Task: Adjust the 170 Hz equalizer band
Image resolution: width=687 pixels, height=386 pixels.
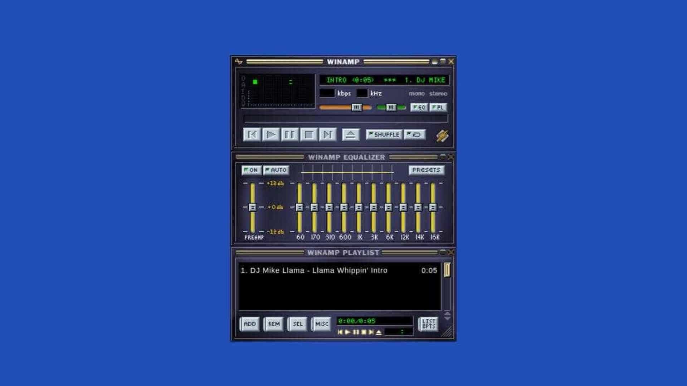Action: [314, 207]
